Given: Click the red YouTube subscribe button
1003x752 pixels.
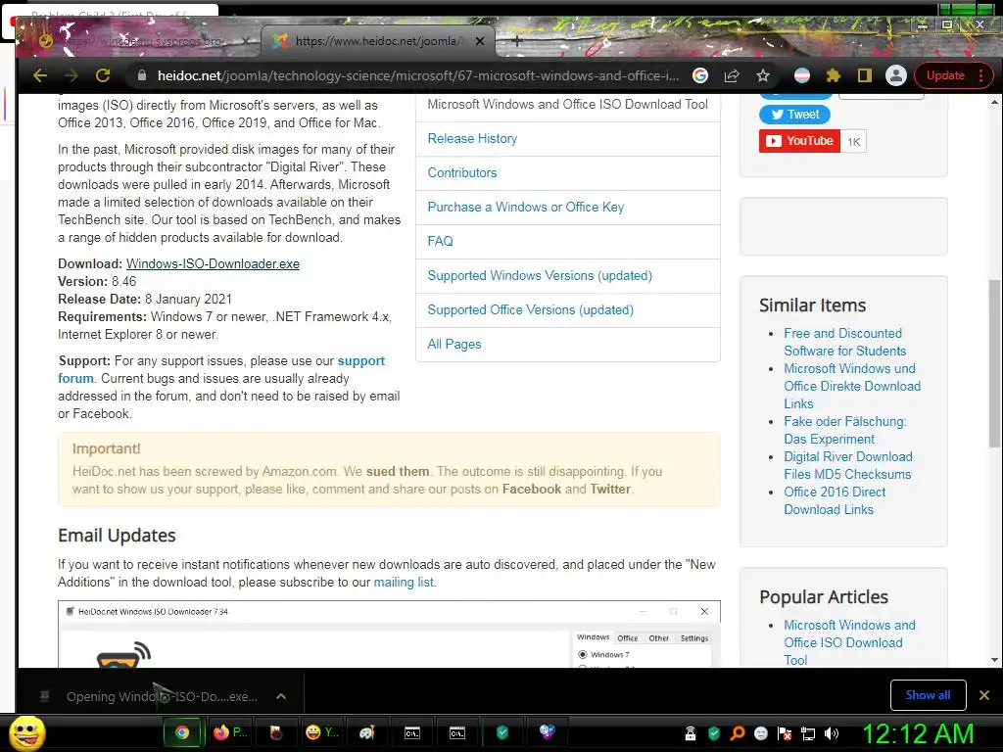Looking at the screenshot, I should tap(799, 141).
